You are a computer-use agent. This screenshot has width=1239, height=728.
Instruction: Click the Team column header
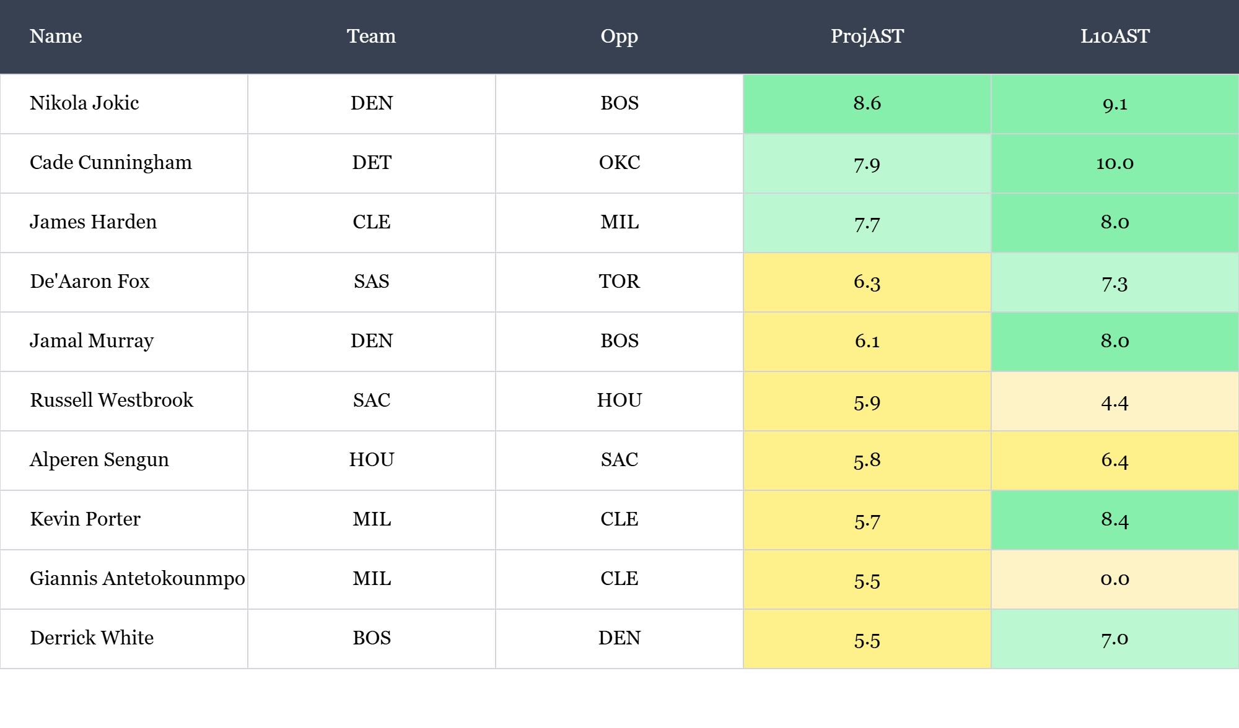371,36
